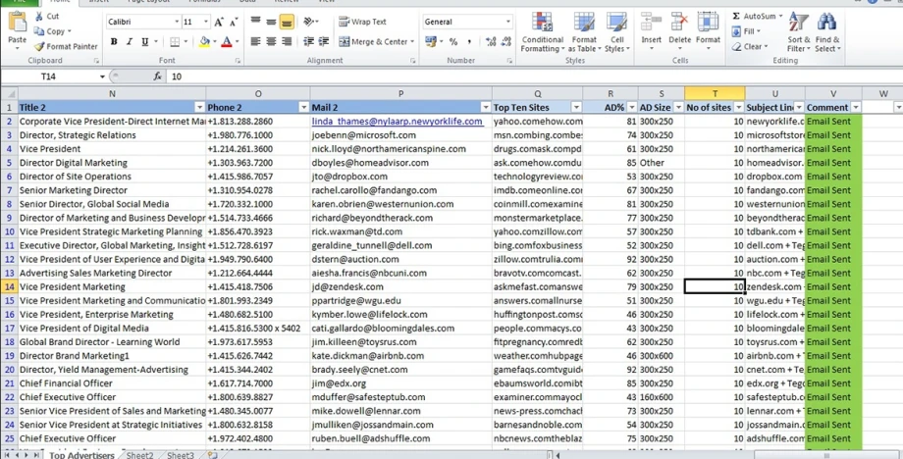Expand the General number format dropdown

tap(507, 22)
